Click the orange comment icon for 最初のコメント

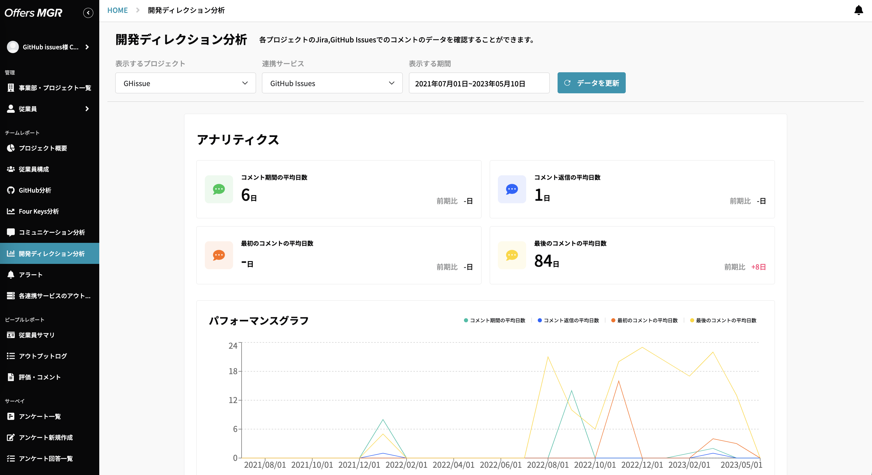click(x=219, y=255)
